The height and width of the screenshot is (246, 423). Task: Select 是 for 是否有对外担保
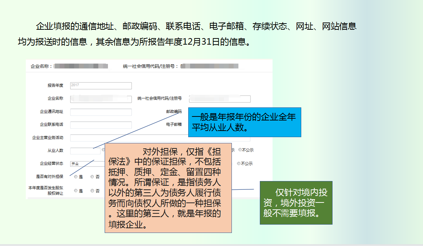click(x=76, y=176)
